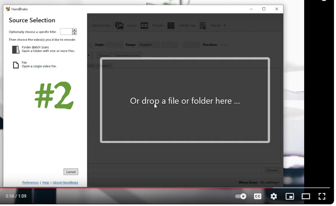Image resolution: width=336 pixels, height=206 pixels.
Task: Open the Activity Log toolbar label
Action: pos(187,25)
